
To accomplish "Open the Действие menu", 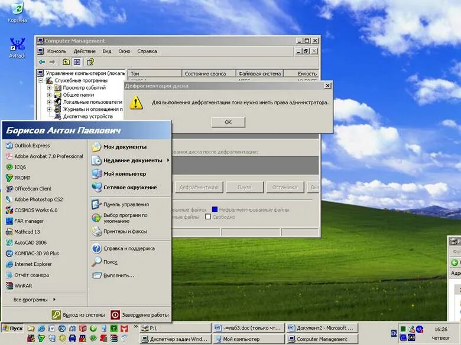I will pyautogui.click(x=85, y=51).
